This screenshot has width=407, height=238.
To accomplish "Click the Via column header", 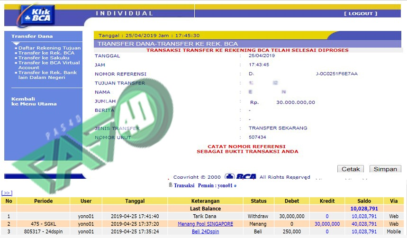I will point(394,201).
